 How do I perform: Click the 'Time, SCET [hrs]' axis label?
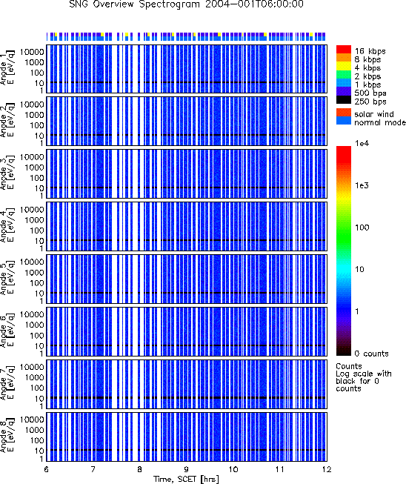coord(187,479)
